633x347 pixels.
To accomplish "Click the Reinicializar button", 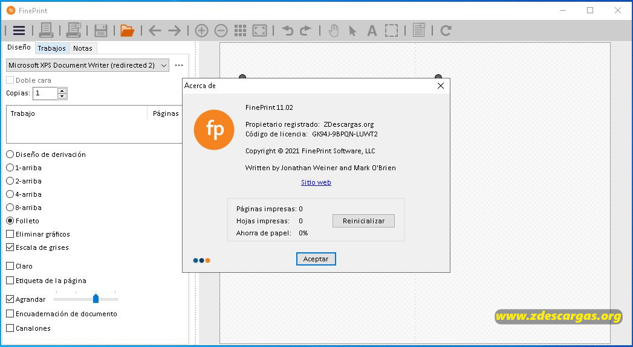I will coord(363,221).
